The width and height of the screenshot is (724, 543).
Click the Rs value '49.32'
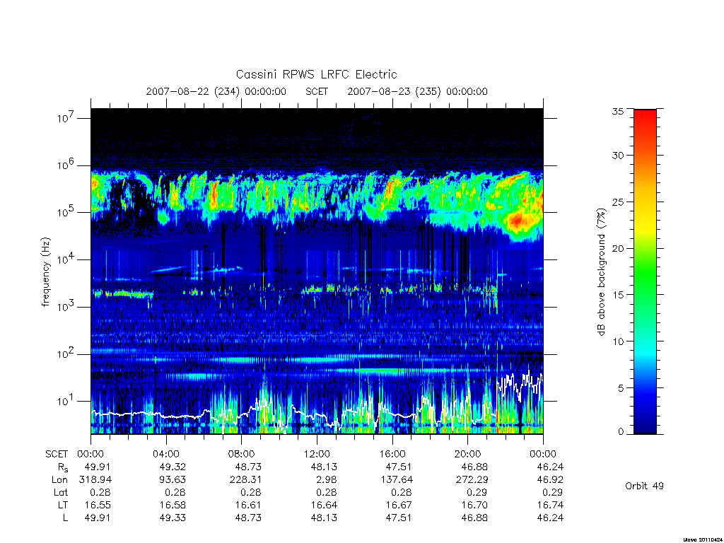point(173,467)
